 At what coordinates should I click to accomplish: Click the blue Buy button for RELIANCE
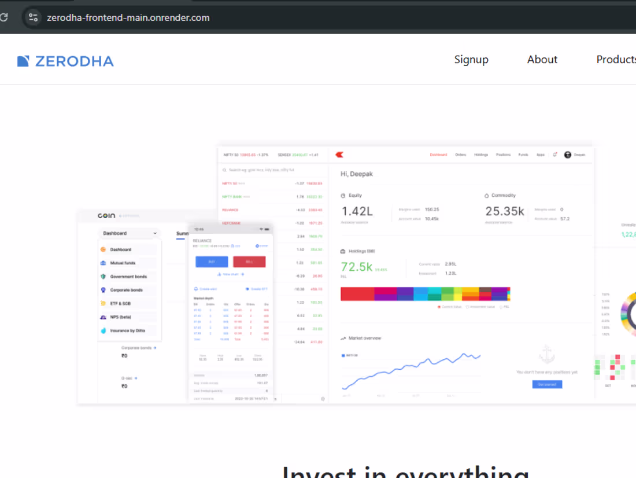coord(212,262)
